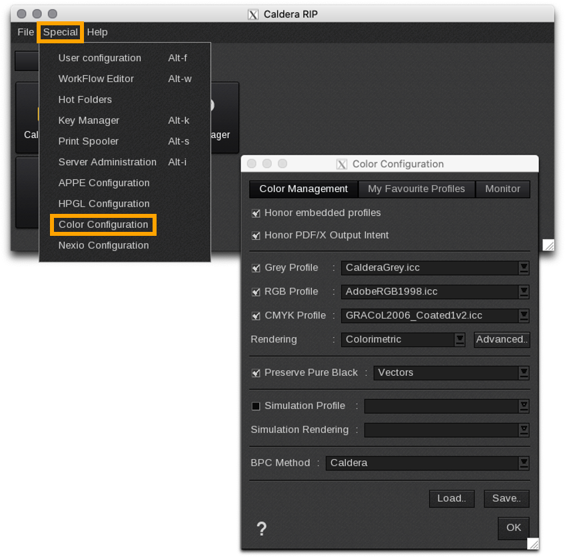Open the Monitor tab

[x=502, y=189]
